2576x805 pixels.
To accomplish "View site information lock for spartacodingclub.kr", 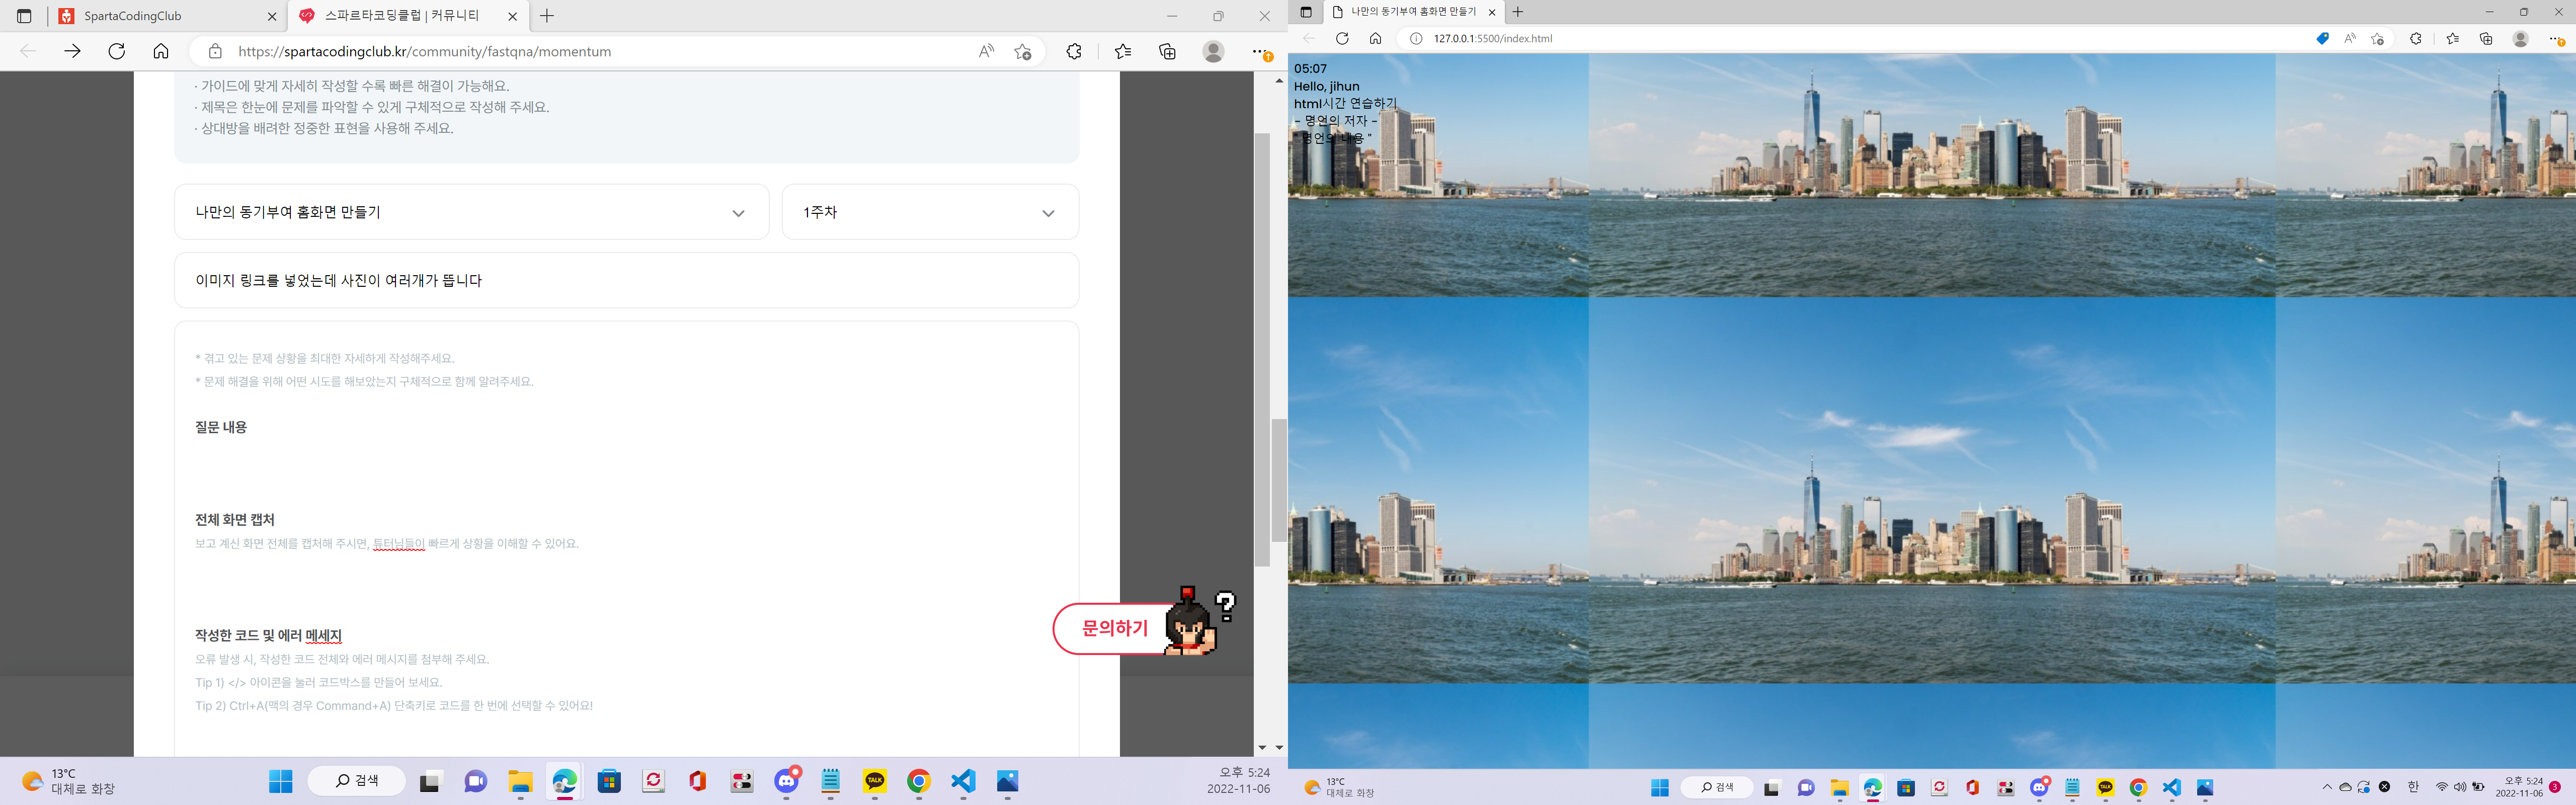I will (x=215, y=51).
